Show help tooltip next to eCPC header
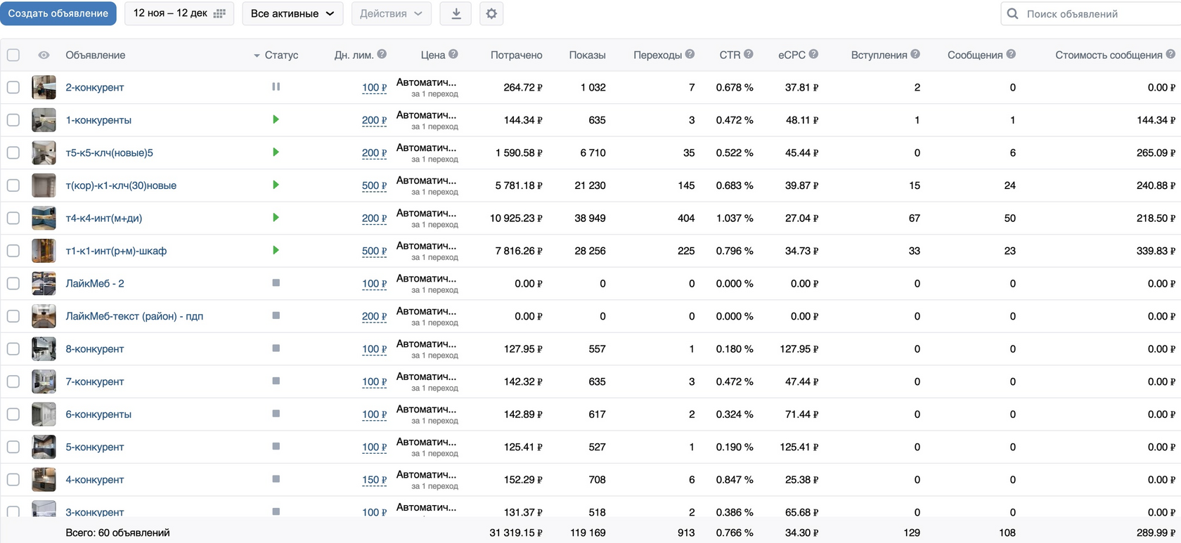The width and height of the screenshot is (1181, 543). click(x=813, y=54)
